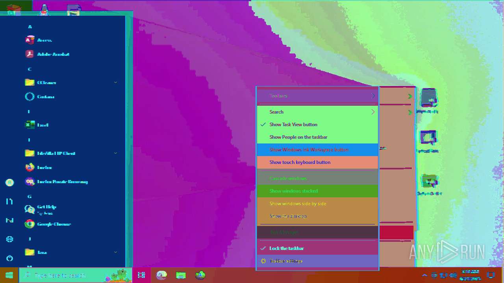The width and height of the screenshot is (504, 283).
Task: Toggle Lock the taskbar option
Action: [x=317, y=248]
